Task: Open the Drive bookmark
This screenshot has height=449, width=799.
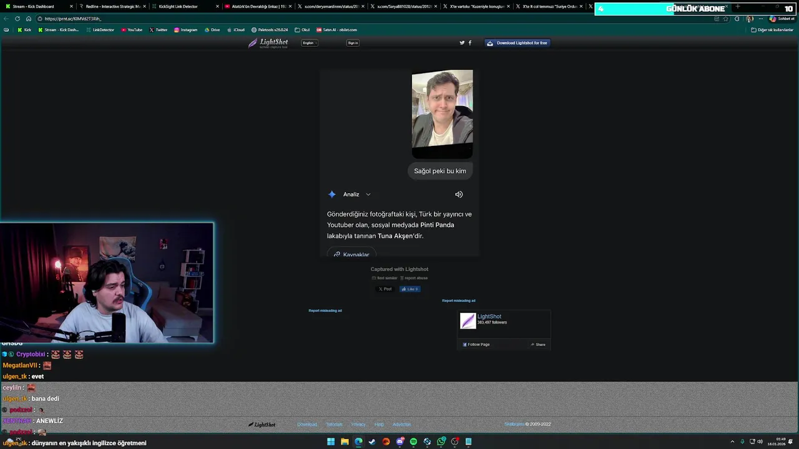Action: [212, 30]
